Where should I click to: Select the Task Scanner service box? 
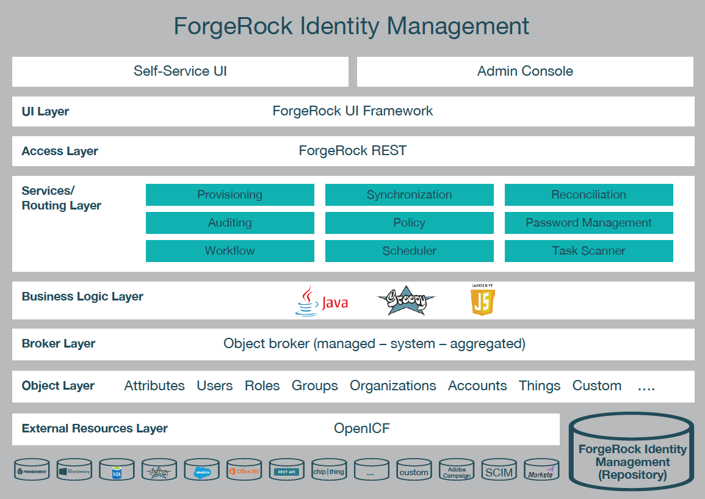[x=588, y=251]
